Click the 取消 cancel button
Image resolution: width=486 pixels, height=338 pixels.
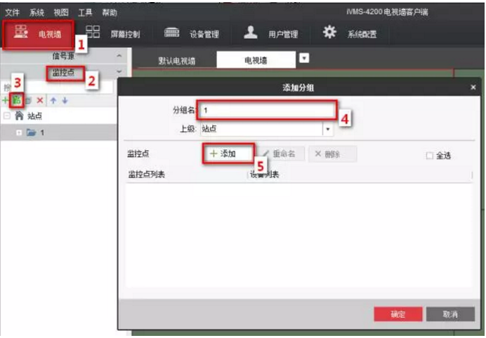(x=450, y=314)
